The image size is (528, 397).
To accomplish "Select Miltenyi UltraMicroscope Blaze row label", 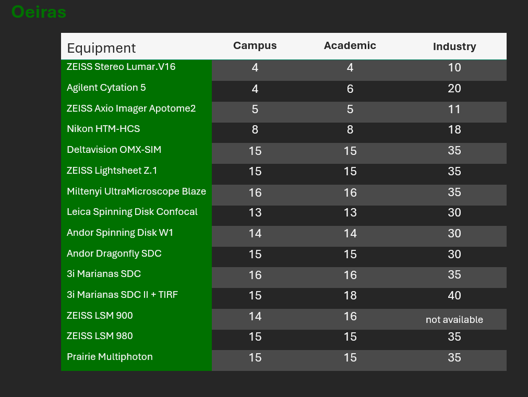I will 136,191.
